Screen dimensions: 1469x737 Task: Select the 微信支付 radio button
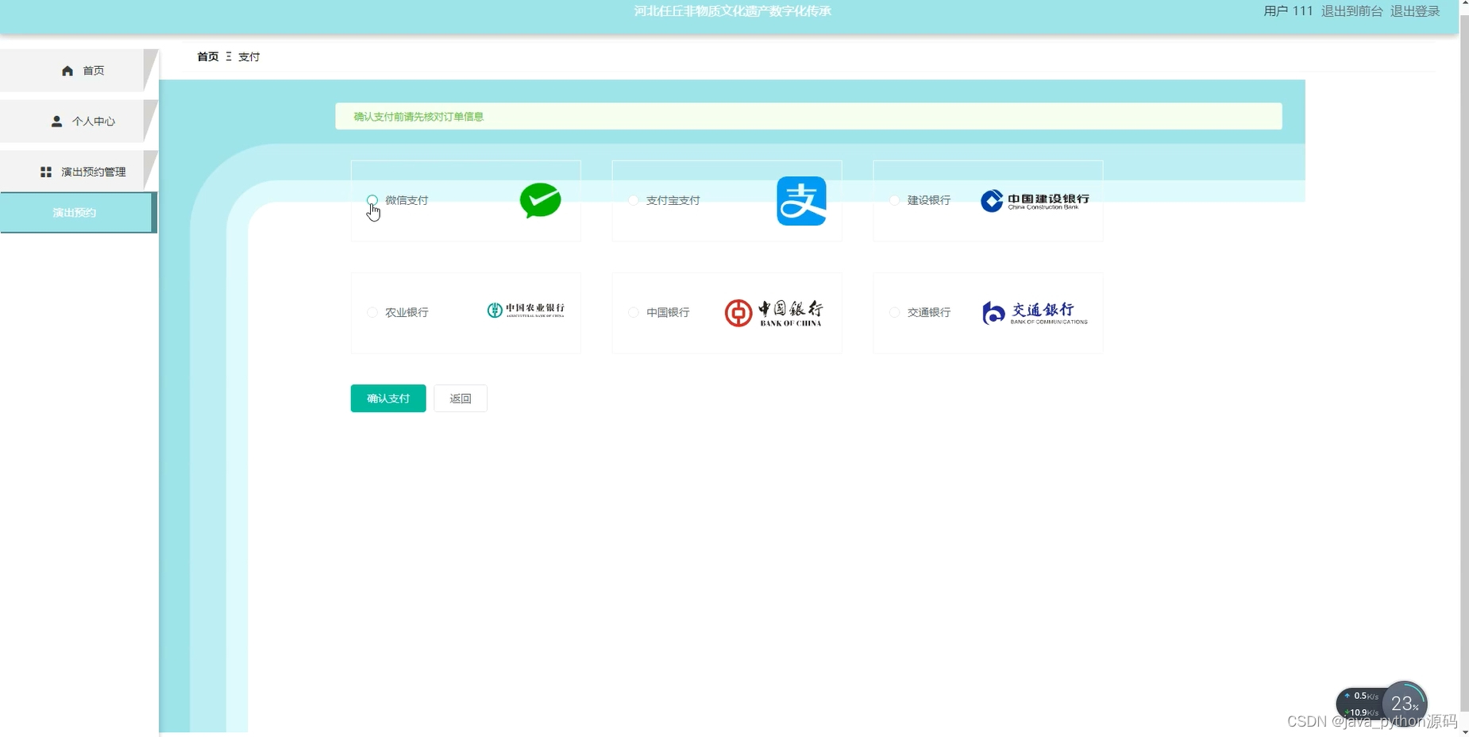pyautogui.click(x=372, y=200)
